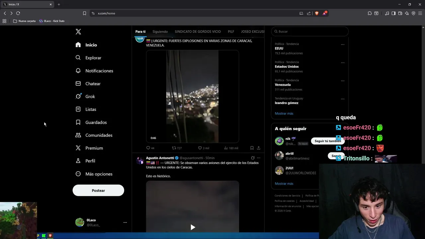Share the Caracas explosions post
The image size is (425, 239).
(x=258, y=148)
